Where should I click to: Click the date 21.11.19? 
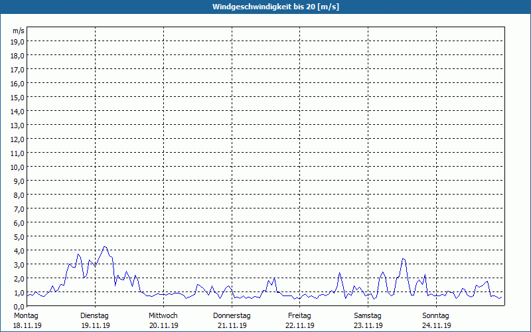tap(232, 325)
